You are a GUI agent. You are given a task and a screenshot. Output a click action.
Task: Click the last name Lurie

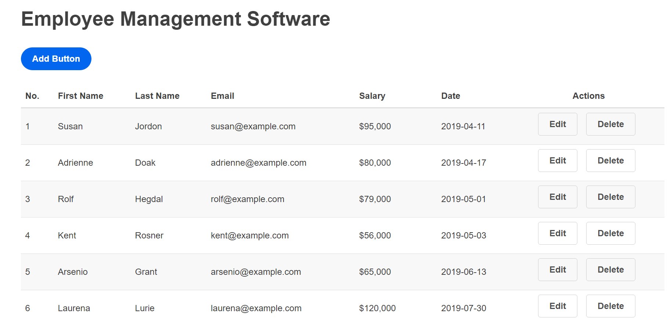145,308
